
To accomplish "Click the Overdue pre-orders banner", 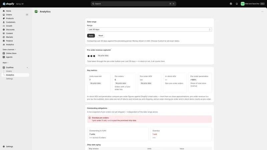I will pos(149,119).
